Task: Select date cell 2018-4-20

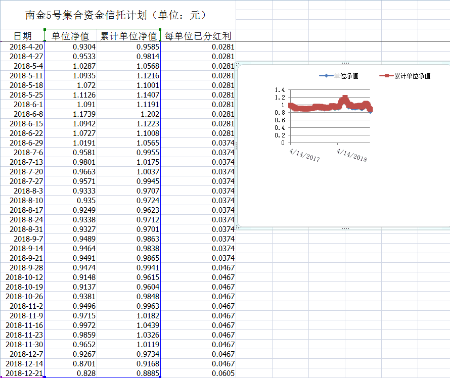Action: tap(22, 47)
